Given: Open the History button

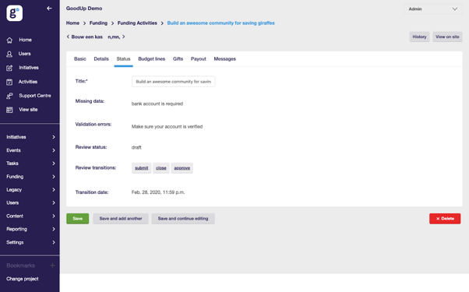Looking at the screenshot, I should [419, 37].
